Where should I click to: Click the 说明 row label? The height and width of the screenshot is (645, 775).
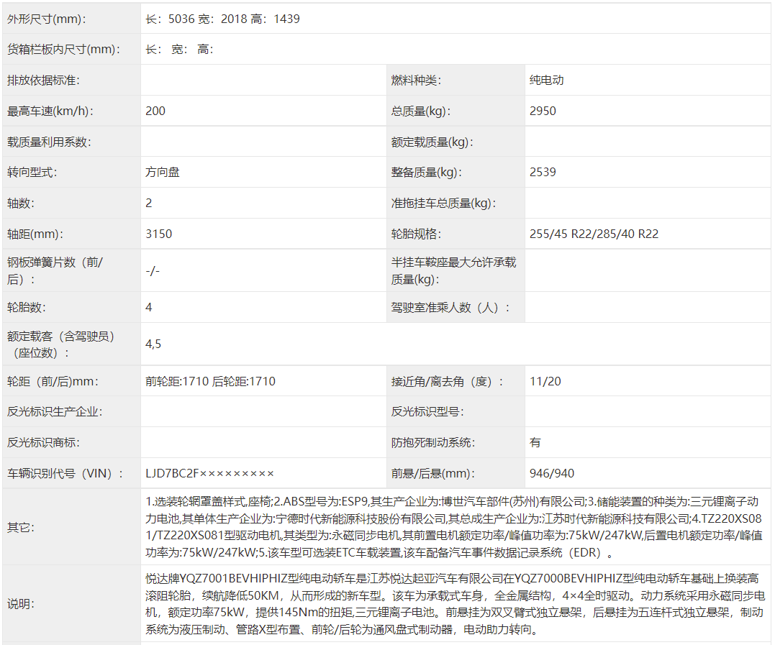click(x=20, y=604)
